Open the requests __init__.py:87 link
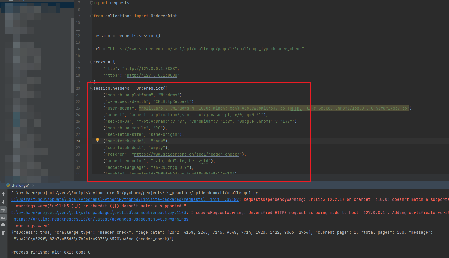Screen dimensions: 449x258 (125, 200)
